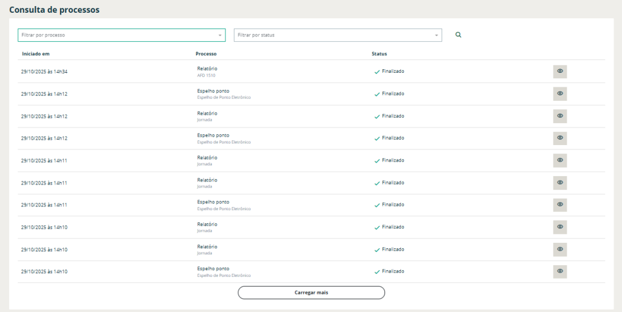This screenshot has width=622, height=312.
Task: Show details for the first 14h10 Relatório
Action: (559, 227)
